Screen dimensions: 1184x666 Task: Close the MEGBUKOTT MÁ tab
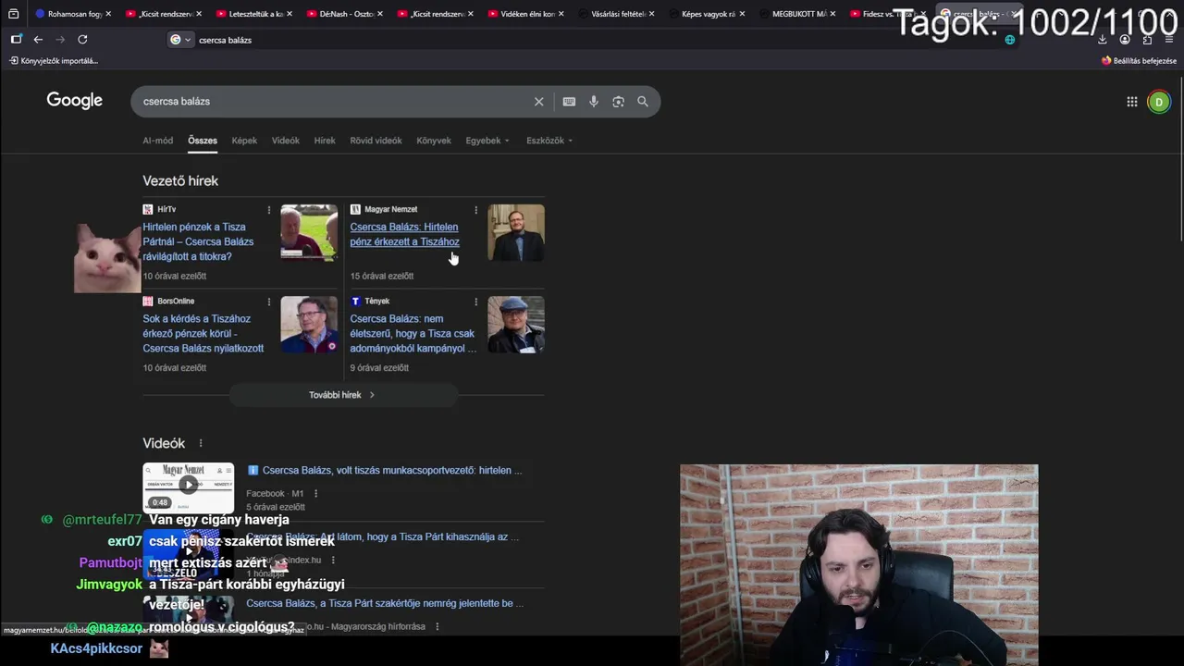tap(832, 14)
